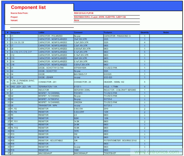Click the FDD3672 MOSFET comment cell

tap(78, 93)
